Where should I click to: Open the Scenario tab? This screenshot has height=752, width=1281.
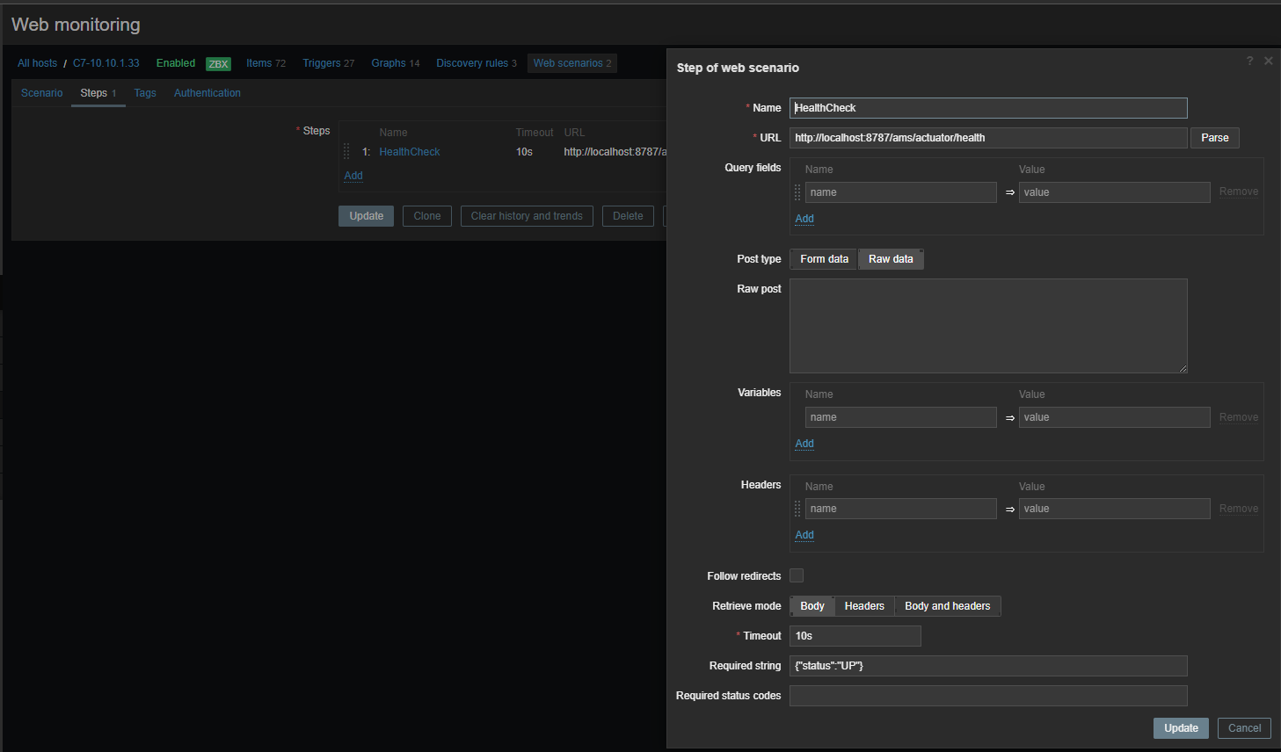pos(42,93)
